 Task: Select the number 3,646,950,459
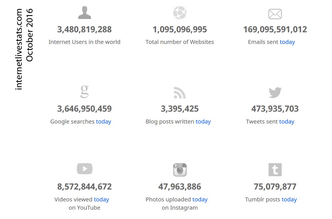pos(84,109)
